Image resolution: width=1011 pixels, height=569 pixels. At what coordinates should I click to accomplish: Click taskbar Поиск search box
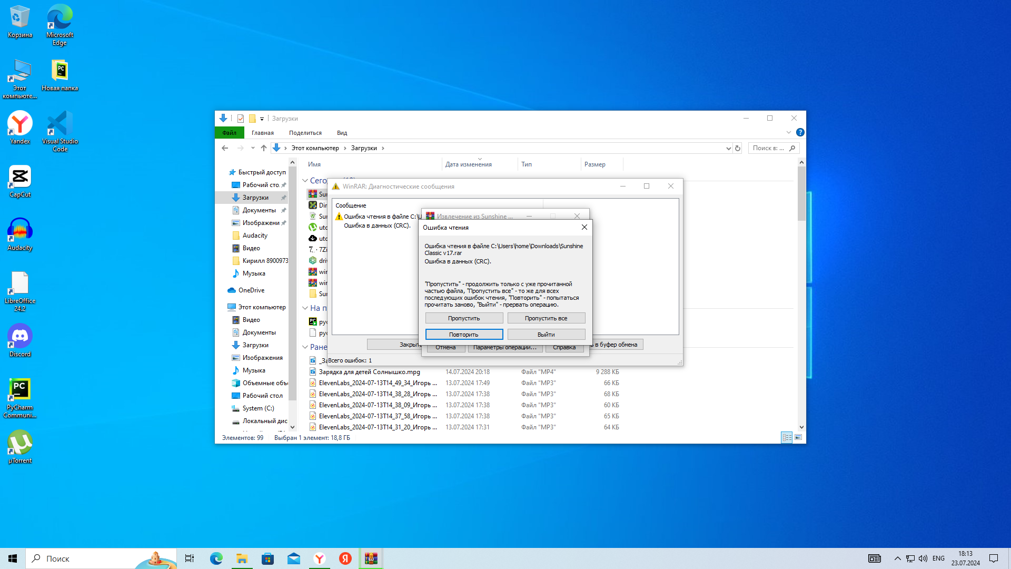pos(101,558)
